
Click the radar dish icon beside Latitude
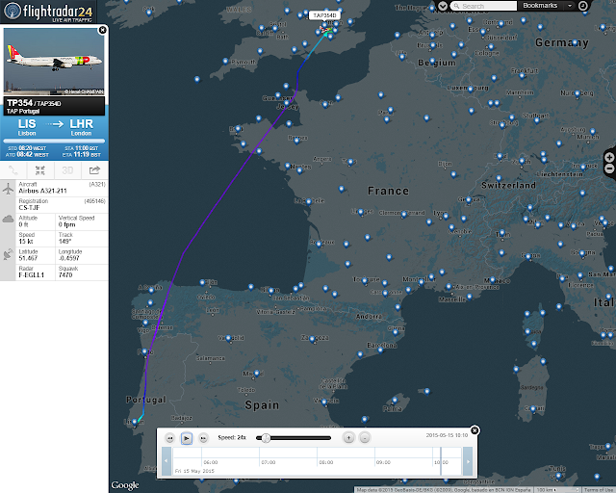(x=8, y=254)
